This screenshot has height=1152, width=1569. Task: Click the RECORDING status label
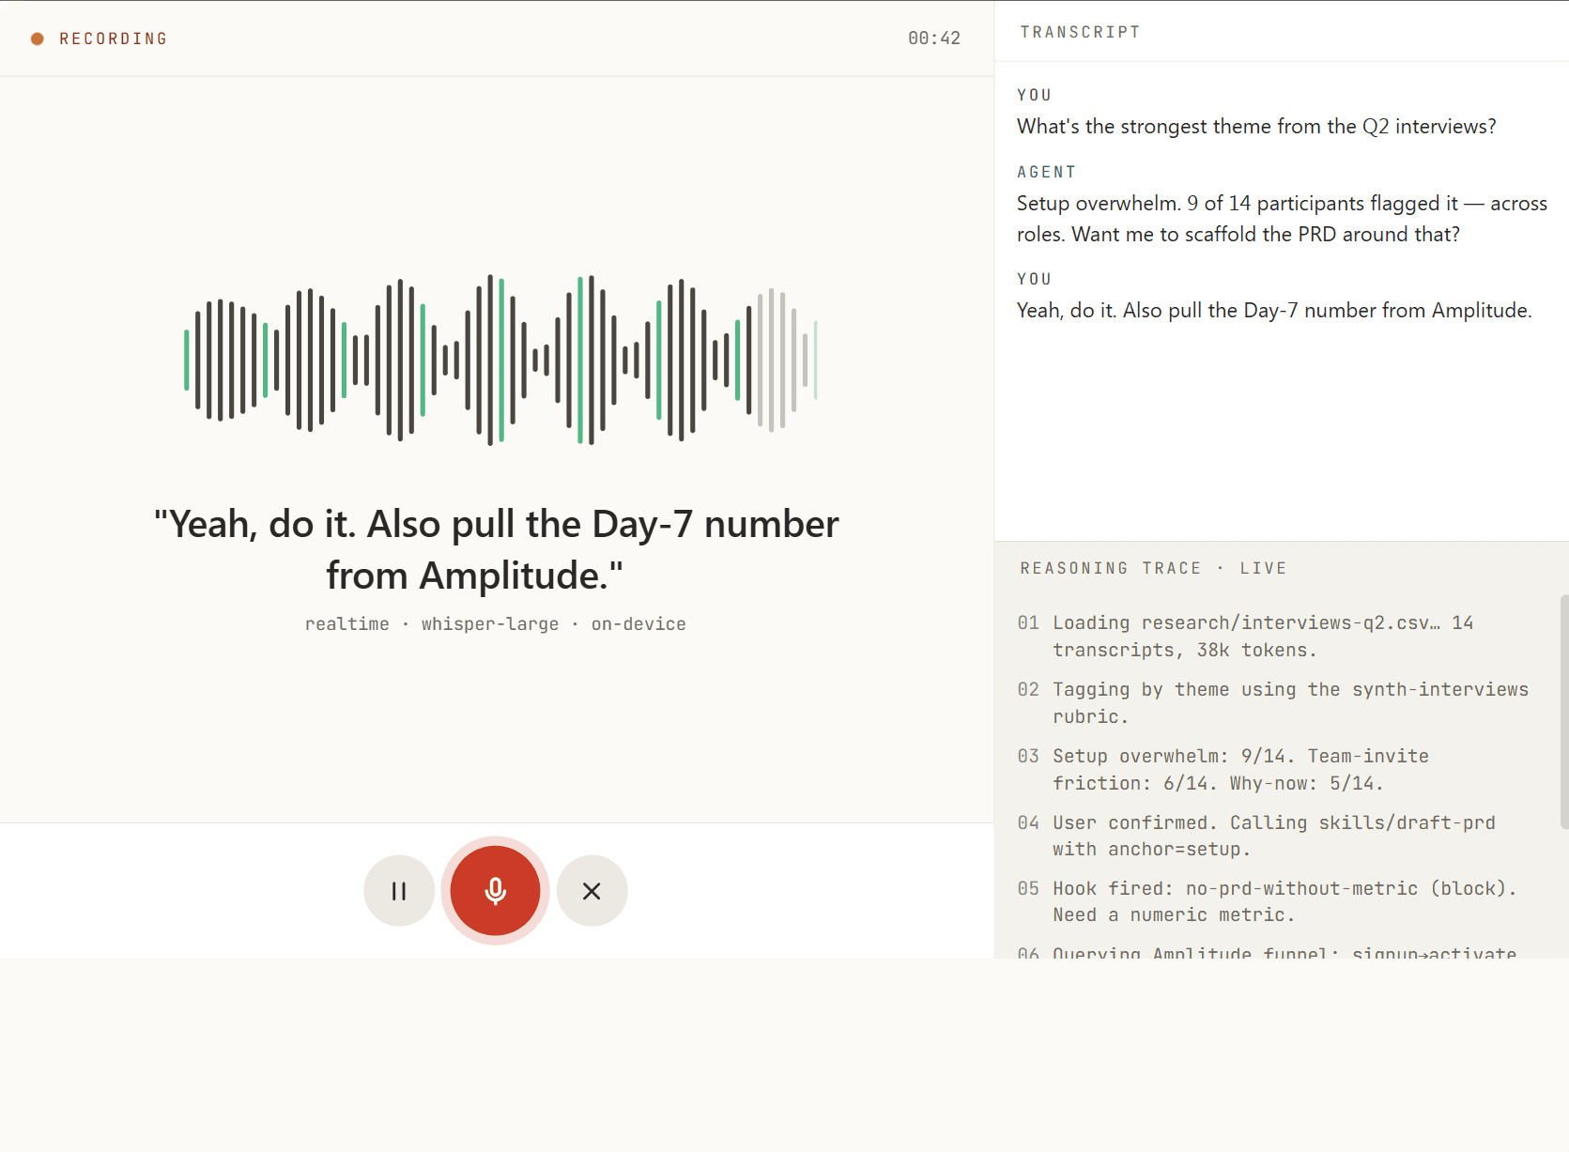114,38
